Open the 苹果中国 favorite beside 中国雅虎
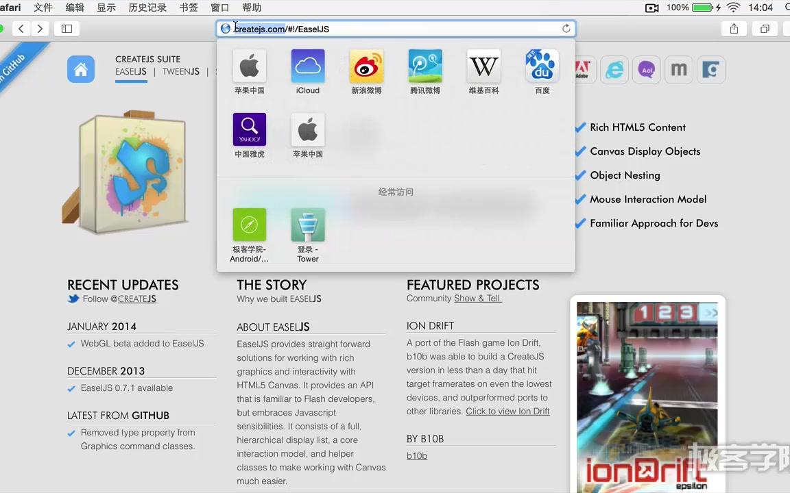 [308, 135]
